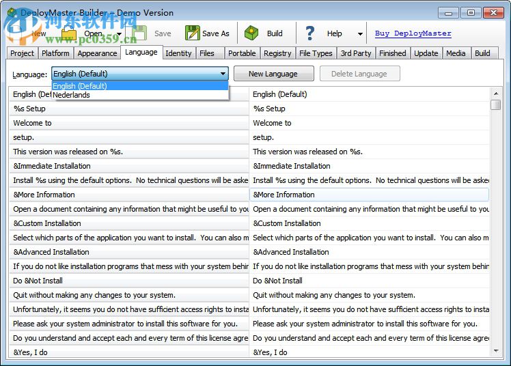The image size is (511, 366).
Task: Expand the Help dropdown arrow
Action: 360,33
